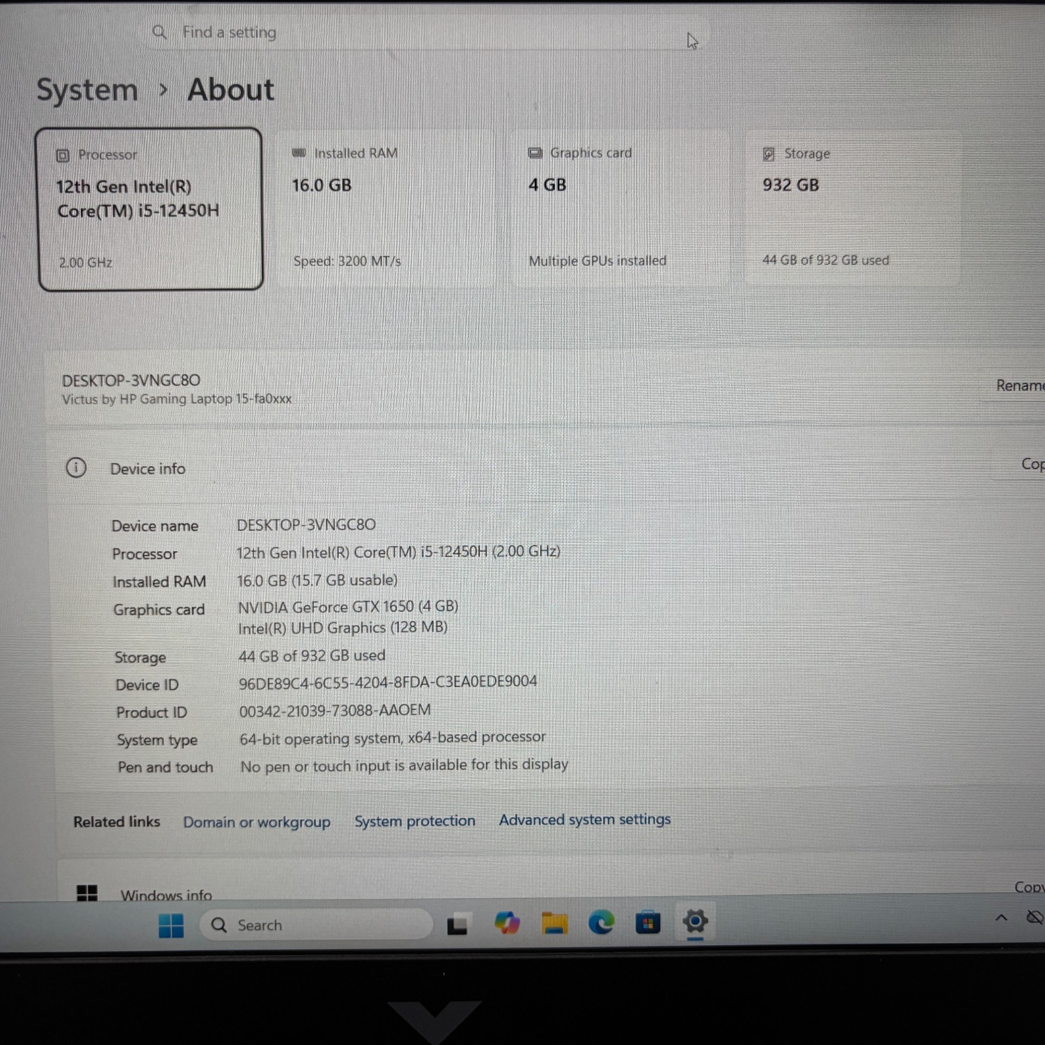Show hidden system tray icons chevron
Viewport: 1045px width, 1045px height.
pyautogui.click(x=1001, y=918)
